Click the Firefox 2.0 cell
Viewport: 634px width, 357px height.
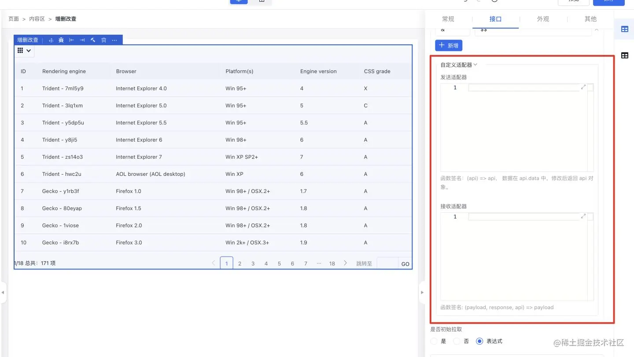tap(129, 226)
